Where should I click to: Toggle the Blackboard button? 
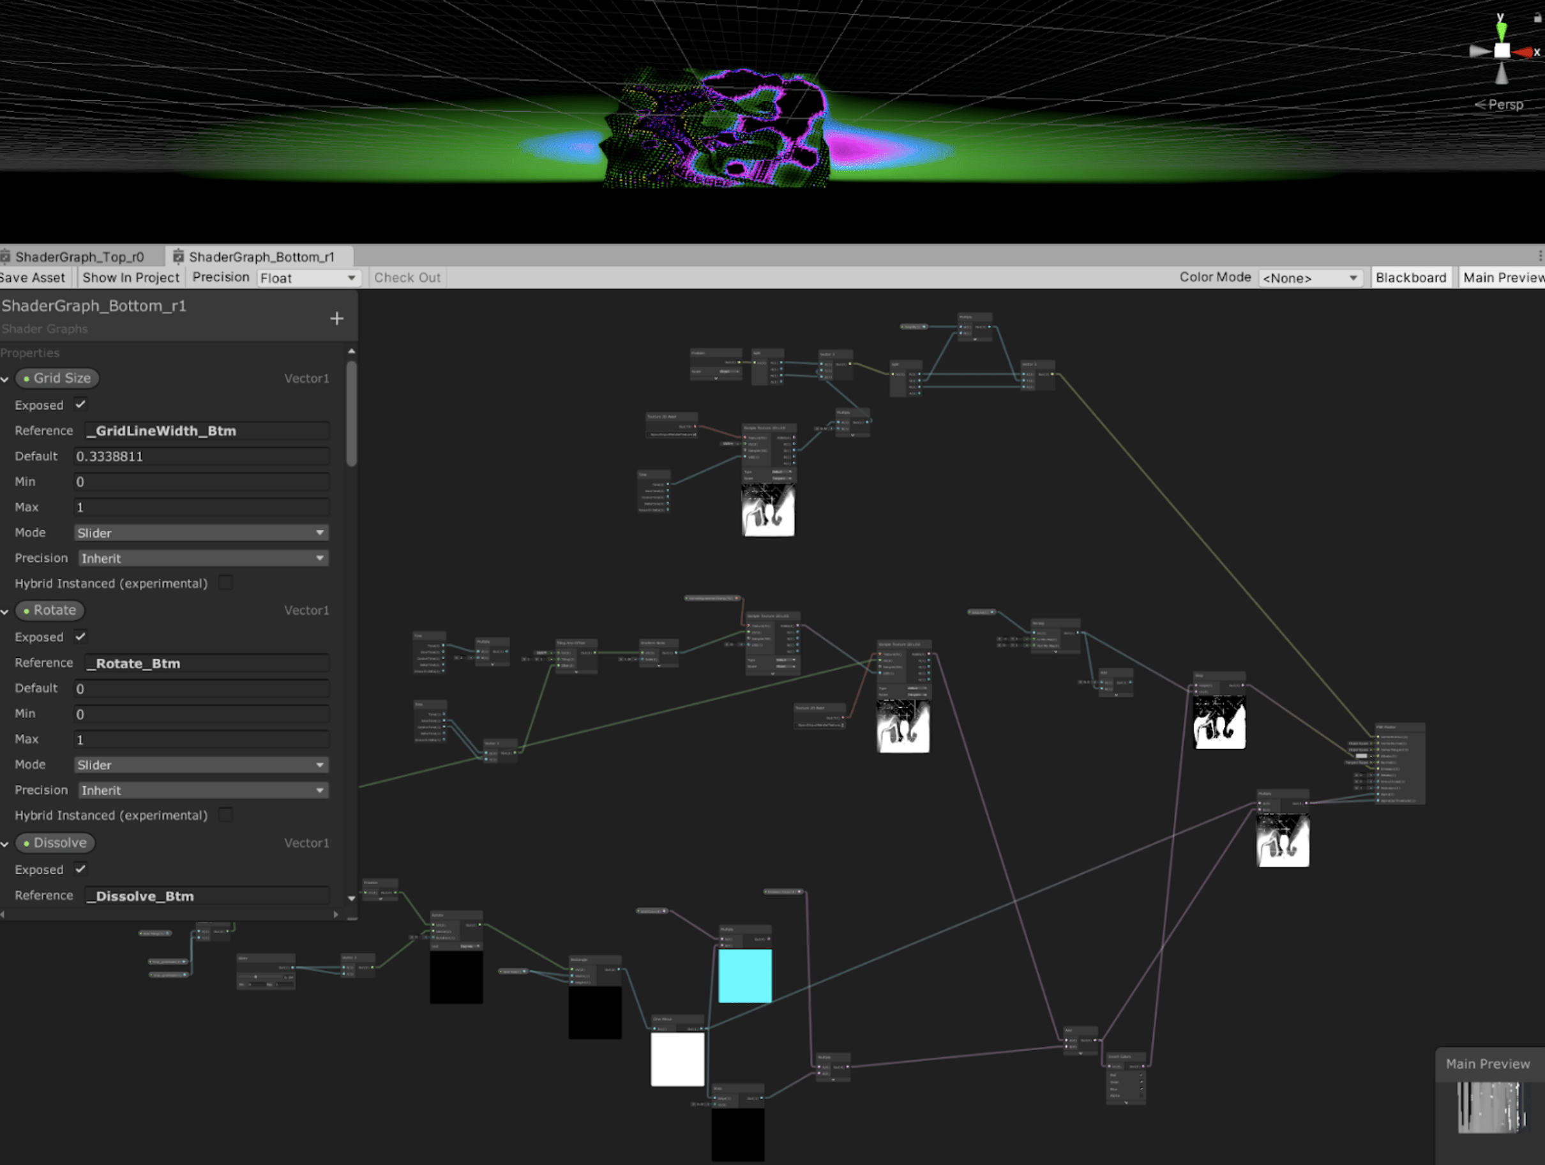point(1410,277)
